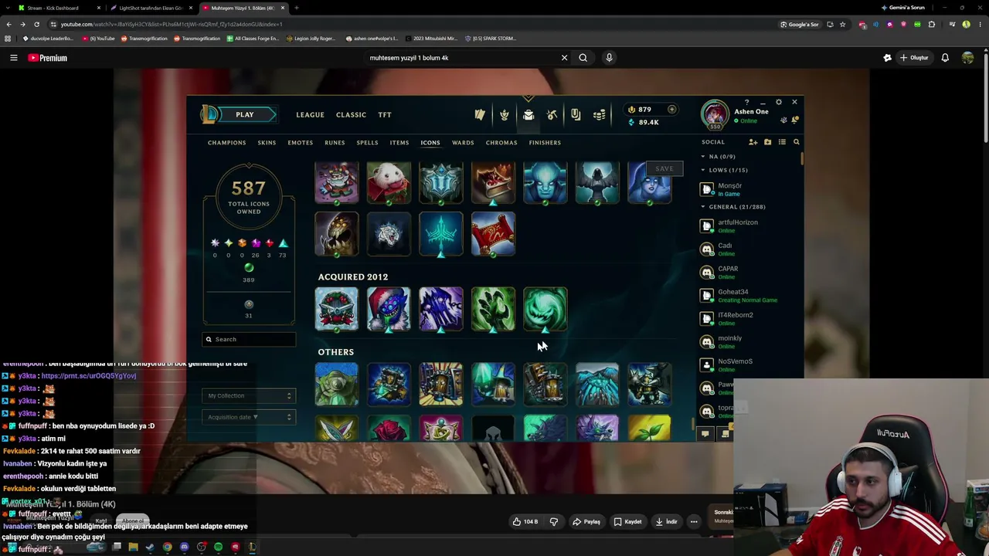The height and width of the screenshot is (556, 989).
Task: Add Riot Points with the plus button
Action: tap(671, 110)
